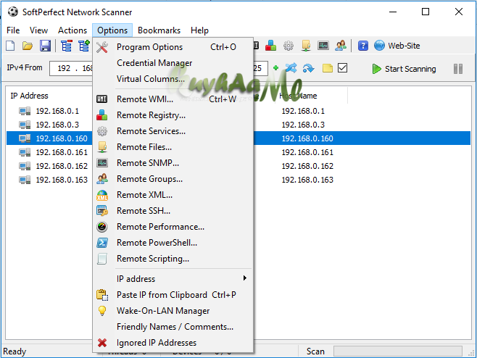
Task: Open the Bookmarks menu
Action: point(159,30)
